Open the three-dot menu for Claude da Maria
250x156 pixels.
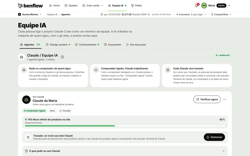pos(225,99)
